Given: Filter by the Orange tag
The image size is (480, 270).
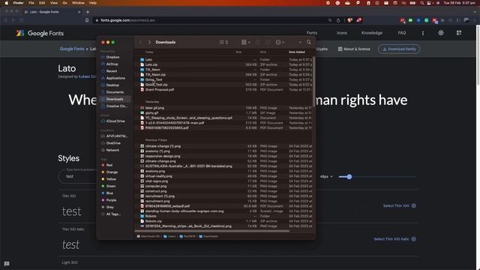Looking at the screenshot, I should [112, 172].
